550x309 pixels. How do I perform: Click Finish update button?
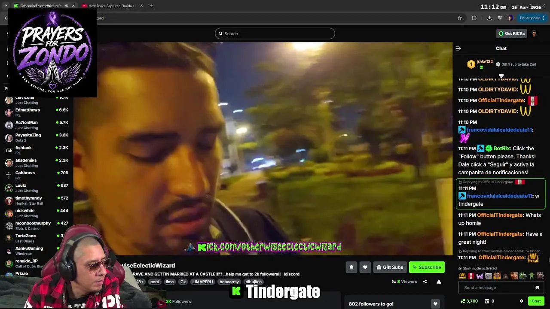coord(532,18)
